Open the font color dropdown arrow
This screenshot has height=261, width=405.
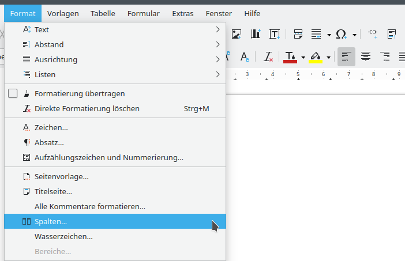click(x=302, y=57)
